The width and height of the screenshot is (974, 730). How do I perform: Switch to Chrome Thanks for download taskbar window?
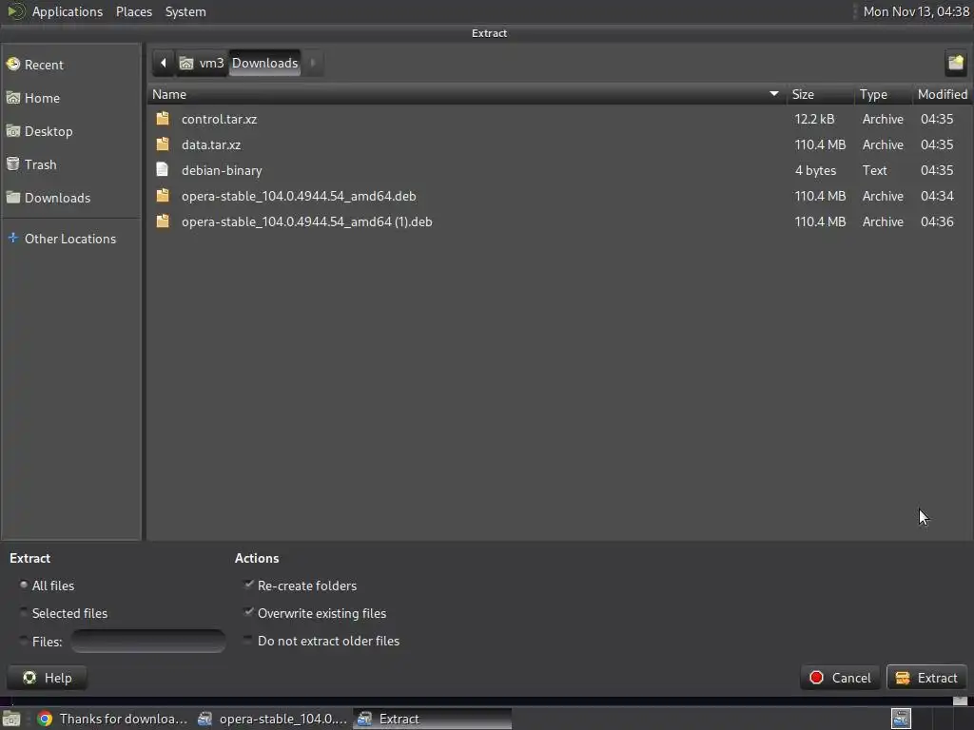pyautogui.click(x=112, y=719)
